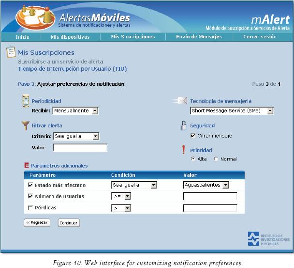This screenshot has height=268, width=294.
Task: Go to the Mis dispositivos menu
Action: [70, 37]
